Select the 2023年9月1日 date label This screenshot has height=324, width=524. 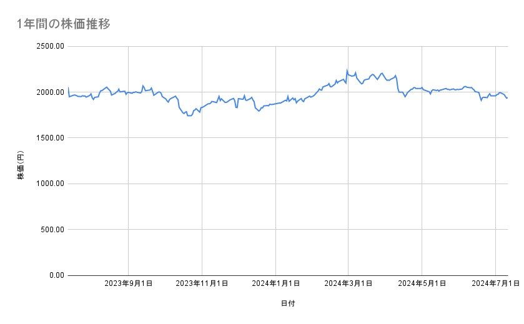pyautogui.click(x=128, y=284)
